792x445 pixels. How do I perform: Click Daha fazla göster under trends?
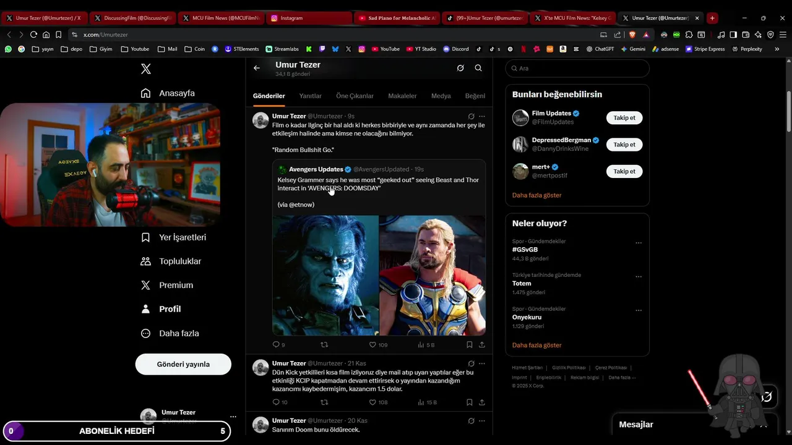537,345
